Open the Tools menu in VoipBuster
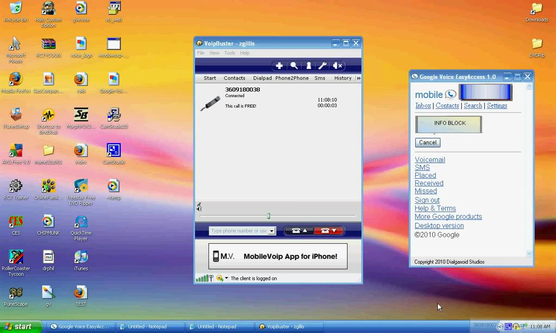Viewport: 556px width, 333px height. click(x=230, y=53)
